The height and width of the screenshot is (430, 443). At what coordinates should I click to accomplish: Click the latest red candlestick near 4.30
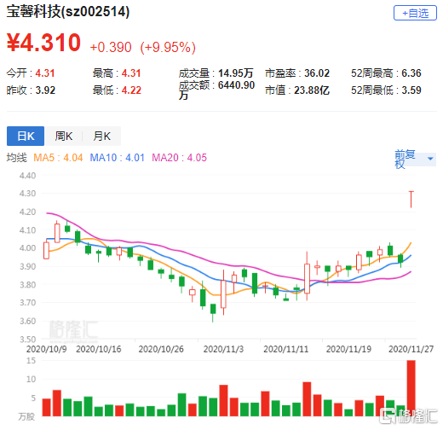coord(411,199)
